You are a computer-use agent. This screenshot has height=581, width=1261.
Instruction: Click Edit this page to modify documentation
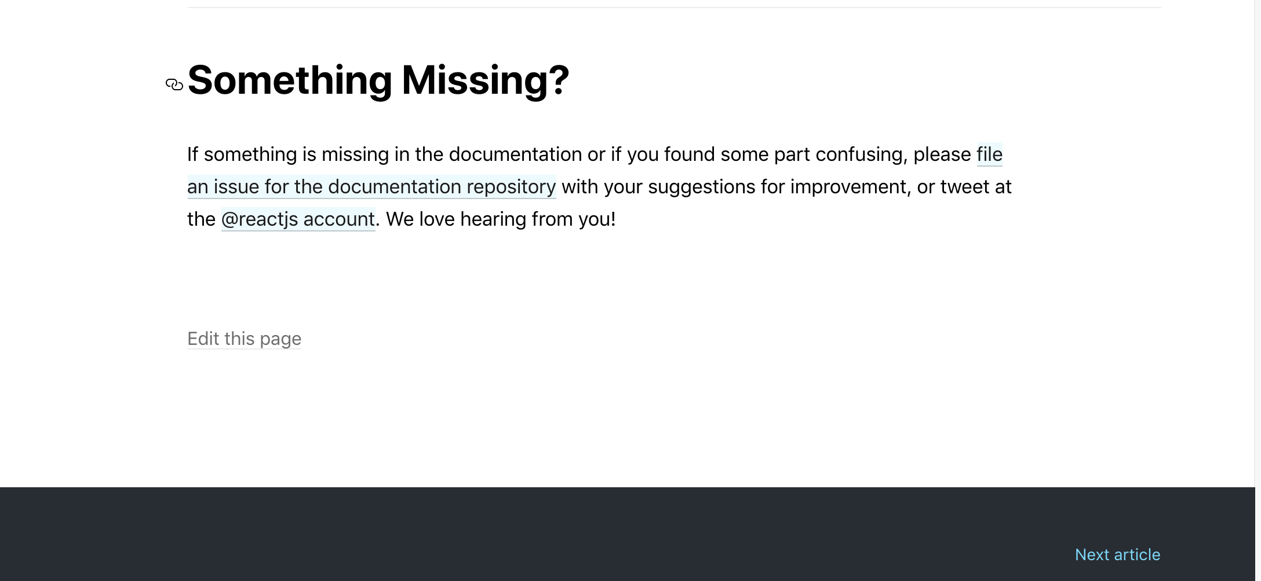point(244,339)
